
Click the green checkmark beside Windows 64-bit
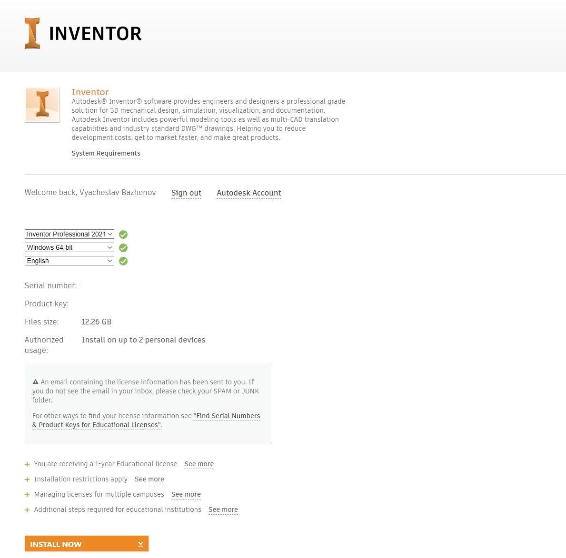coord(123,248)
